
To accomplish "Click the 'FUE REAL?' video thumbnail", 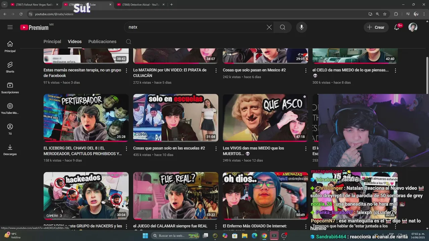I will (x=176, y=196).
